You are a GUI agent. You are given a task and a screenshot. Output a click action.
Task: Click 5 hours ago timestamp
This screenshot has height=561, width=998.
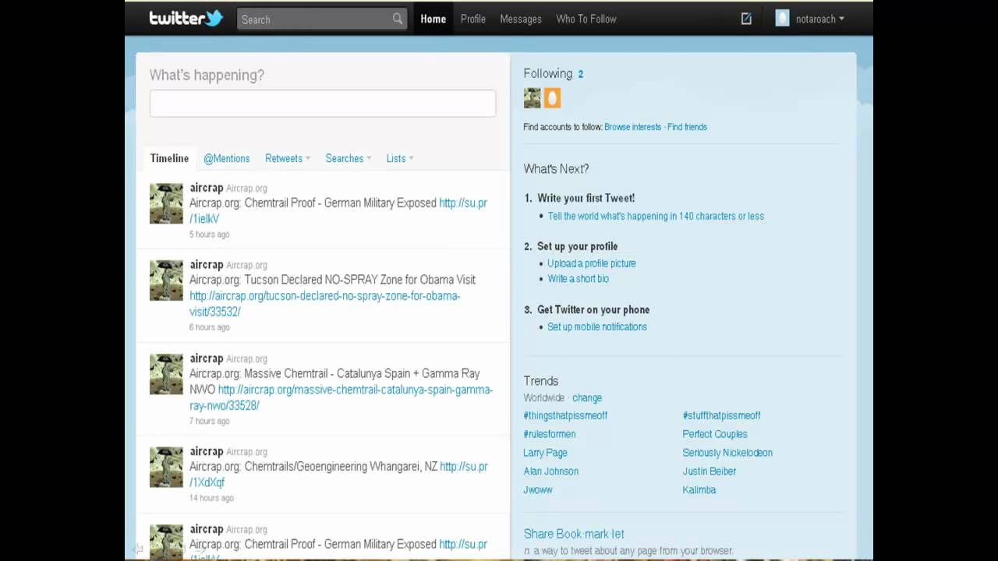pyautogui.click(x=210, y=235)
